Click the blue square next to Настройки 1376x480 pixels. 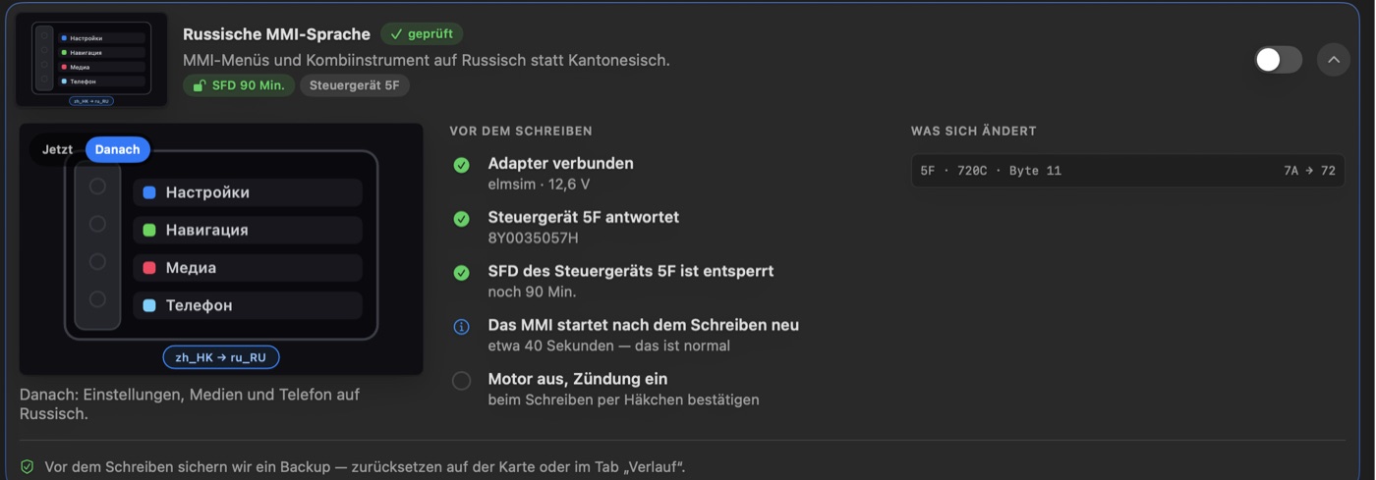149,193
